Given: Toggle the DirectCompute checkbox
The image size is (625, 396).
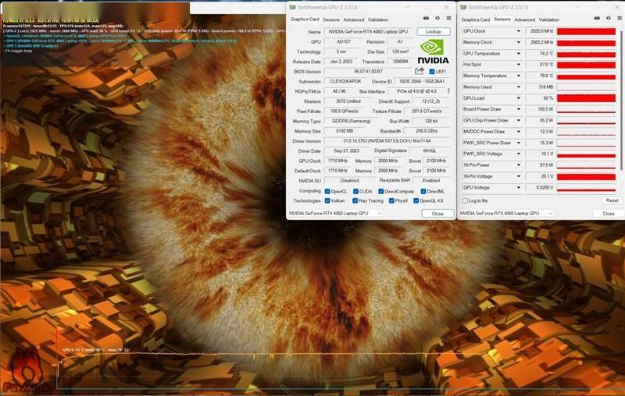Looking at the screenshot, I should coord(380,191).
